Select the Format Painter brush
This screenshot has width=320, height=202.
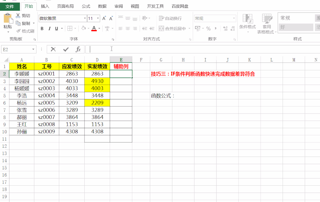(18, 31)
